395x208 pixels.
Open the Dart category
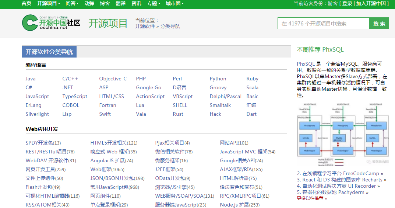[x=251, y=114]
